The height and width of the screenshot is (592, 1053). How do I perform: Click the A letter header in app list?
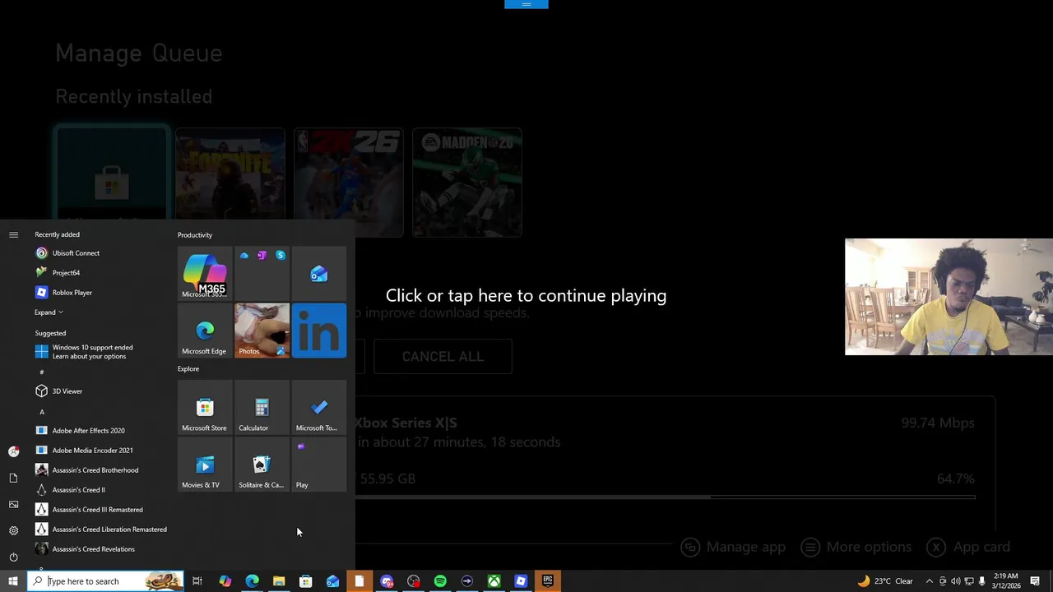pos(42,411)
